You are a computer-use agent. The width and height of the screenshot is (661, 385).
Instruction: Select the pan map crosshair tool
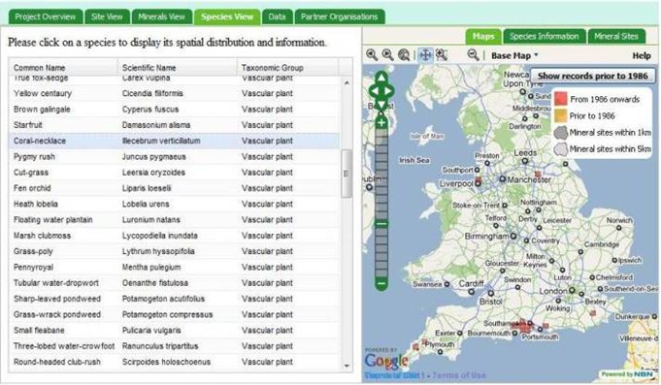tap(425, 54)
